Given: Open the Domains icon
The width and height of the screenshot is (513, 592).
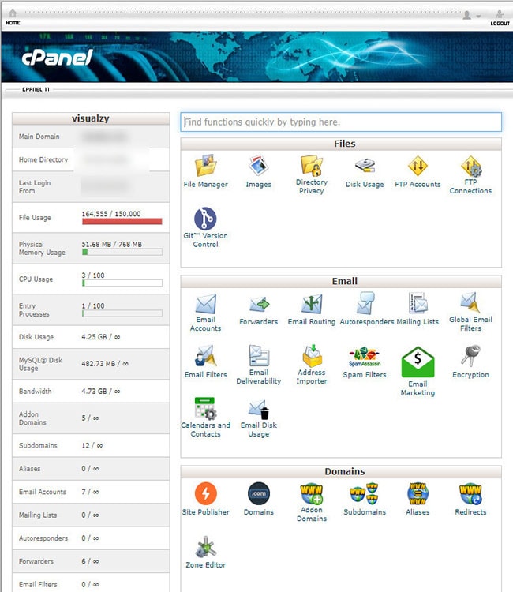Looking at the screenshot, I should pos(259,493).
